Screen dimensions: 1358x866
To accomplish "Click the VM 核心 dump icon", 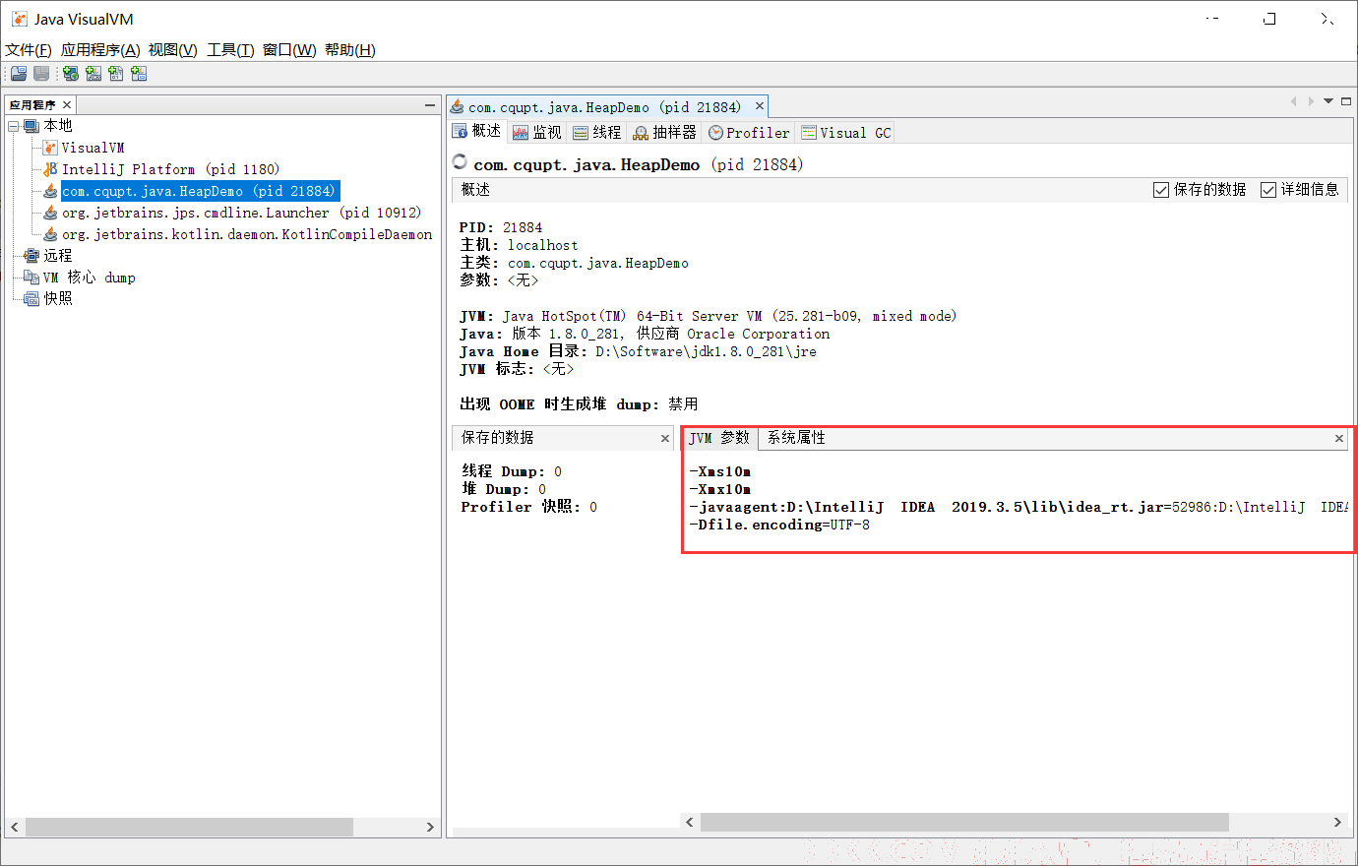I will point(31,278).
